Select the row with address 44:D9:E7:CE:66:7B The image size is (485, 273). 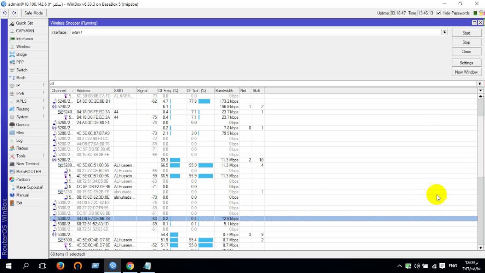(264, 219)
